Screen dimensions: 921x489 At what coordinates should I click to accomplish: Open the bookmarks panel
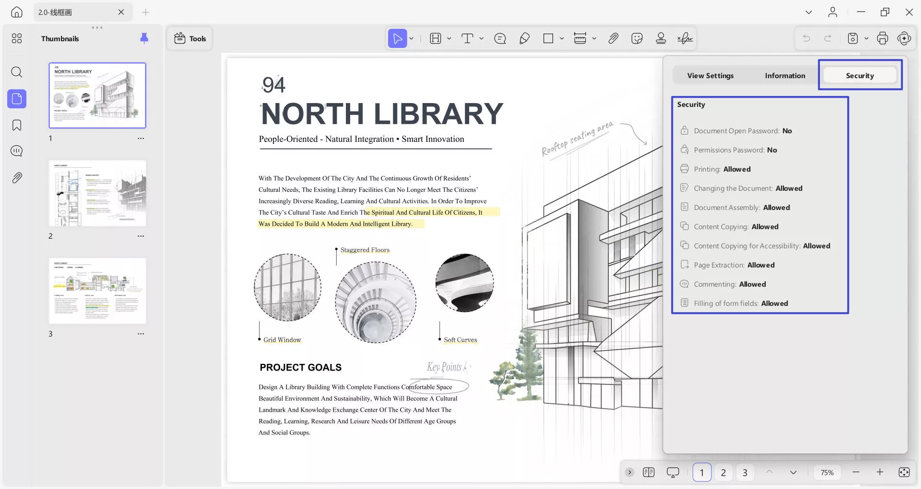[x=17, y=125]
